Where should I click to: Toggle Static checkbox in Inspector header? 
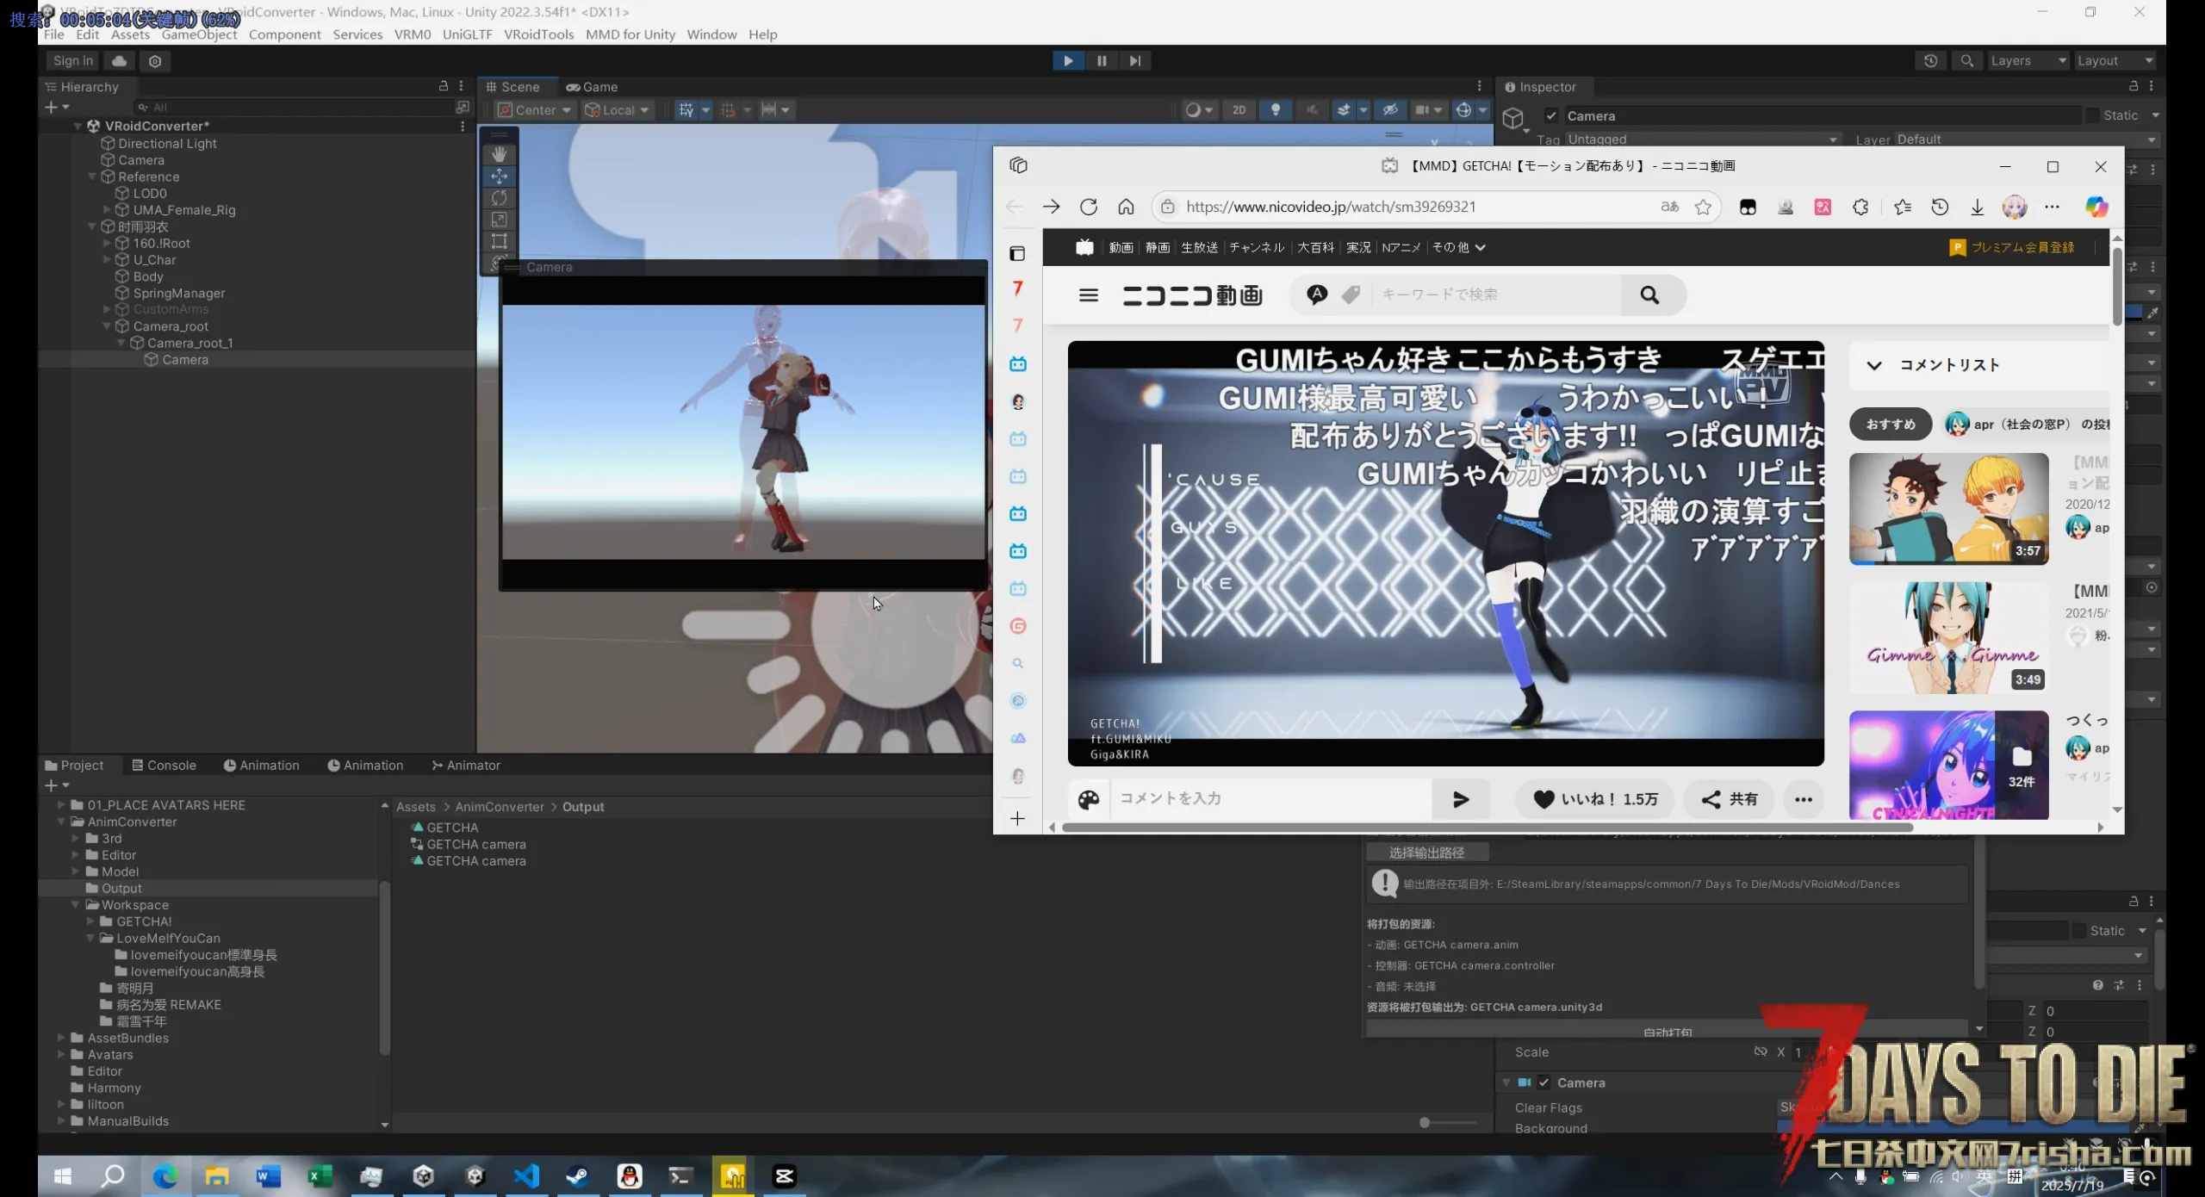coord(2091,115)
